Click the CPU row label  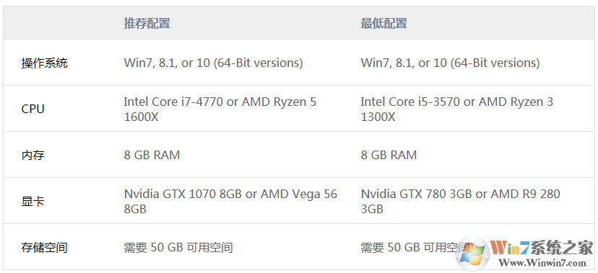pos(32,109)
